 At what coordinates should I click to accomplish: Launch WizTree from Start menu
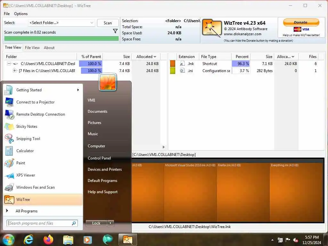[43, 200]
